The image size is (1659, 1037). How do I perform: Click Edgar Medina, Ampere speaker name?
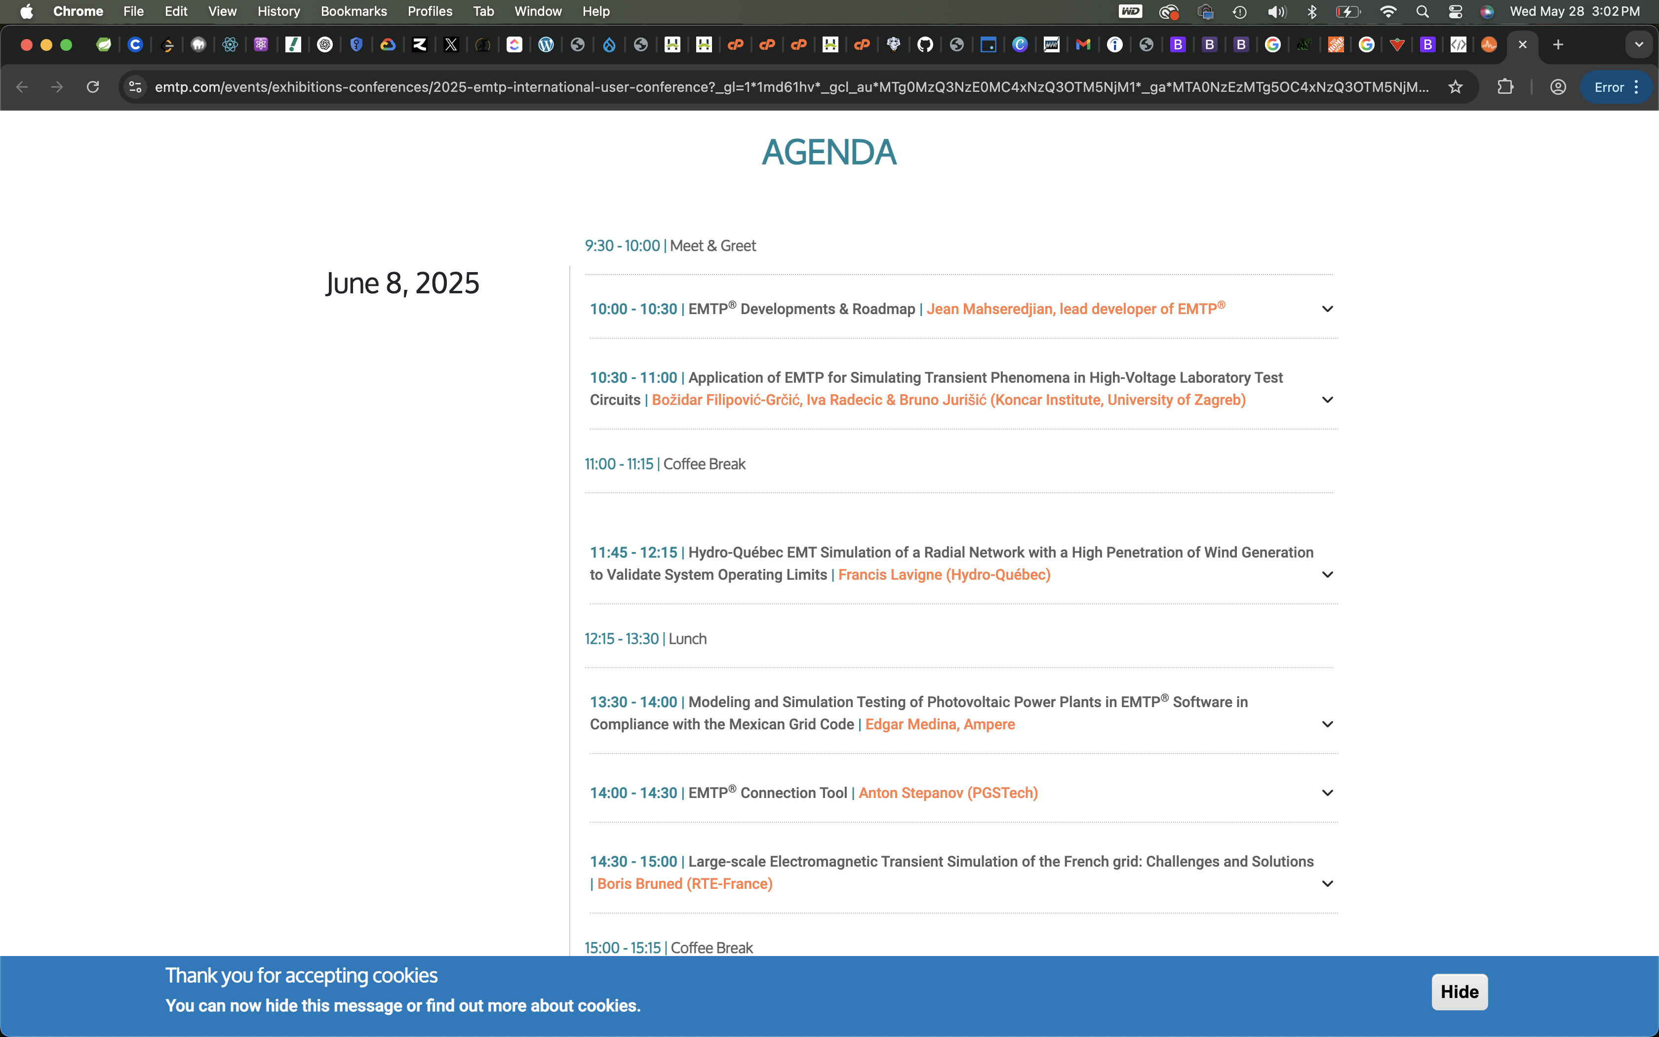click(x=940, y=724)
